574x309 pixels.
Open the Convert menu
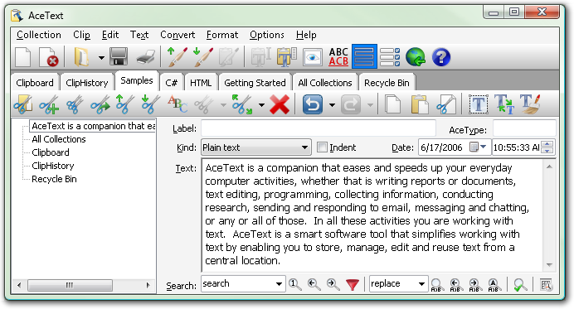point(178,35)
